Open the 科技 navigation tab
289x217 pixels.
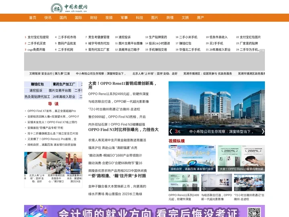pos(140,18)
